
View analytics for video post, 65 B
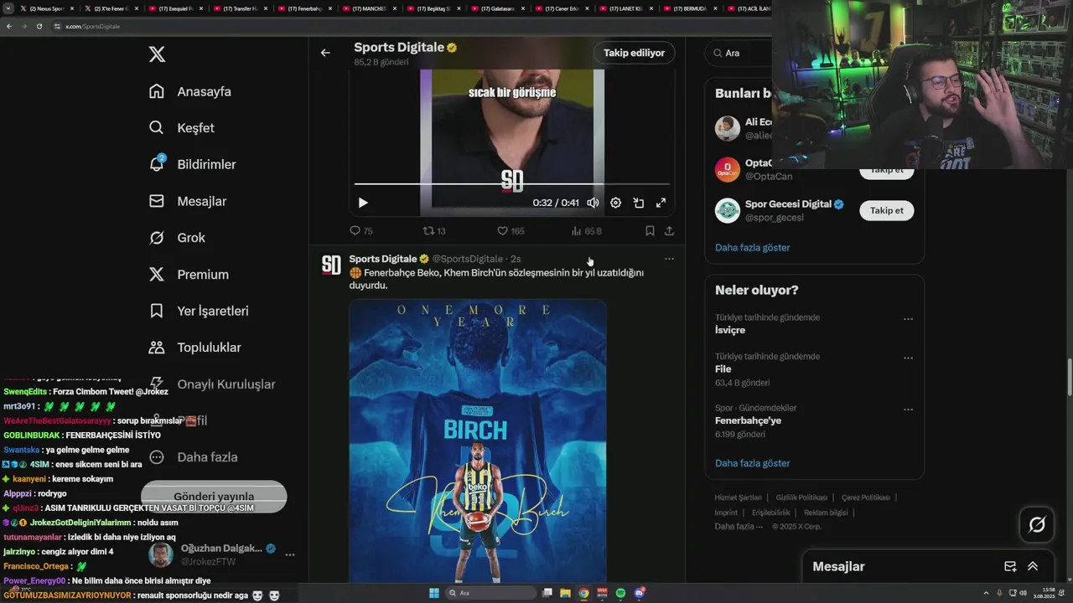click(x=586, y=231)
